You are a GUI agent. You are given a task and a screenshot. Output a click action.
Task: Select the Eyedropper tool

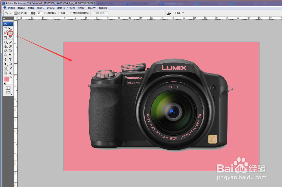tap(10, 69)
